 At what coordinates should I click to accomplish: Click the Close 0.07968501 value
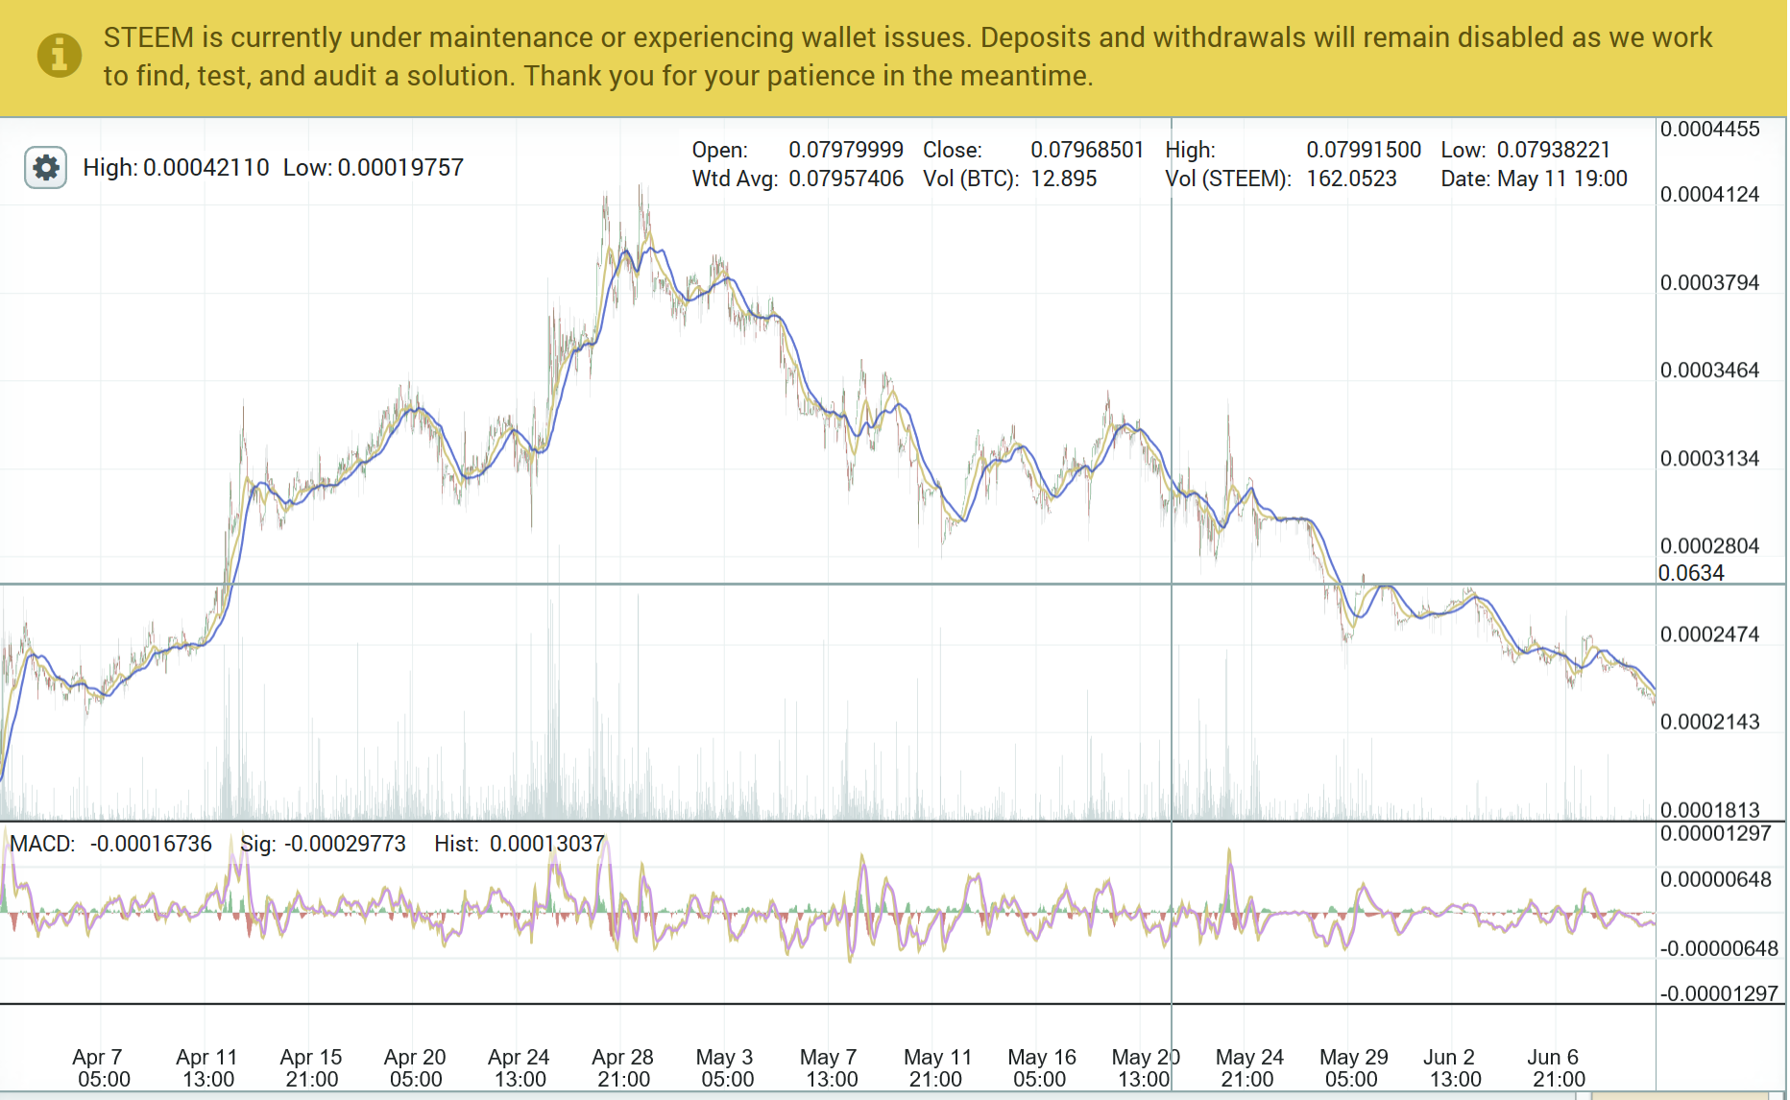[1087, 150]
